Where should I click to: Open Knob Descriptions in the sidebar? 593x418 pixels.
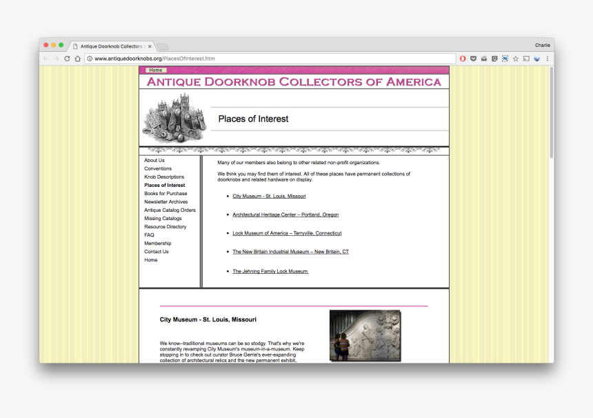(x=164, y=177)
